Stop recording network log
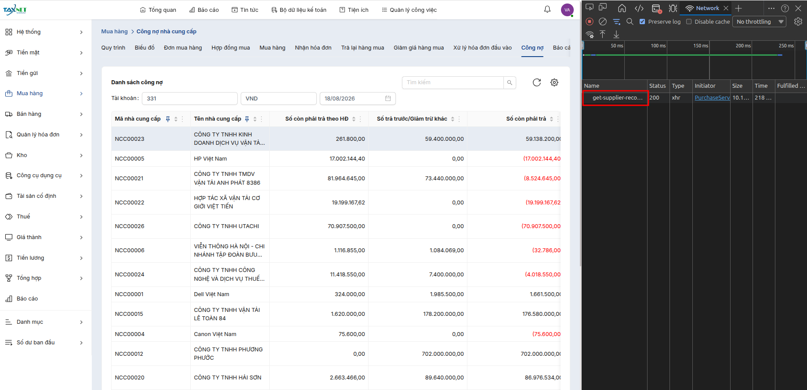Screen dimensions: 807x390 point(590,21)
